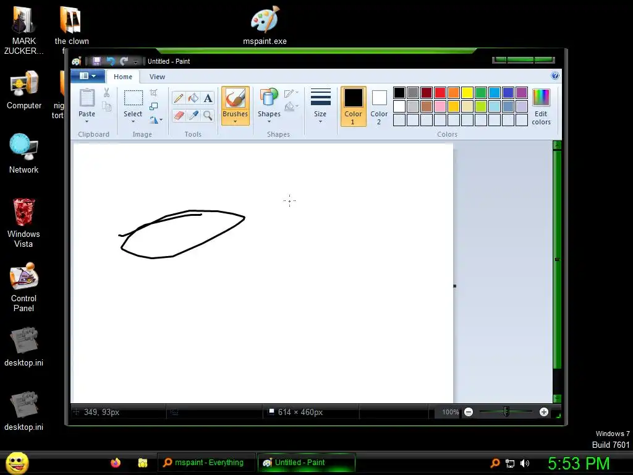The height and width of the screenshot is (475, 633).
Task: Click the 5:53 PM taskbar clock
Action: [579, 463]
